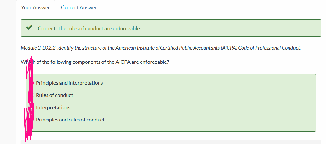Screen dimensions: 326x144
Task: Click the word AICPA in the question
Action: 123,62
